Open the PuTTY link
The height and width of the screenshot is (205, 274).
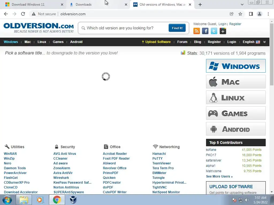coord(157,159)
